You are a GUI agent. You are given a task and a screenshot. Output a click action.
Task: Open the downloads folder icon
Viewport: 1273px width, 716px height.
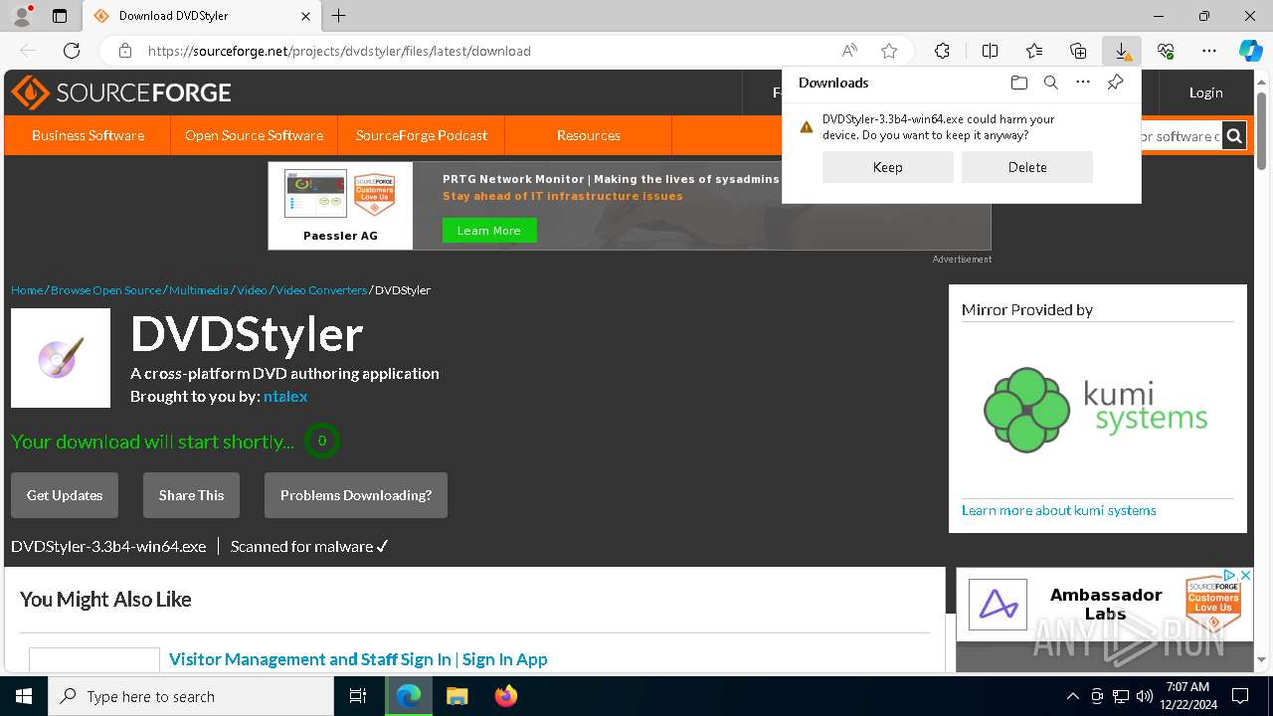[1018, 83]
